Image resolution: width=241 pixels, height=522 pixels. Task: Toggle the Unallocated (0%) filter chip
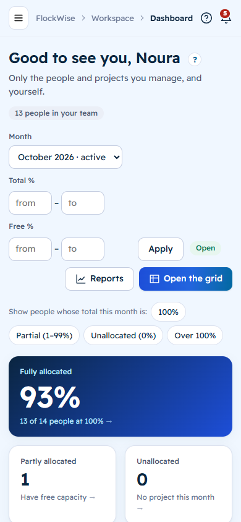[x=124, y=335]
